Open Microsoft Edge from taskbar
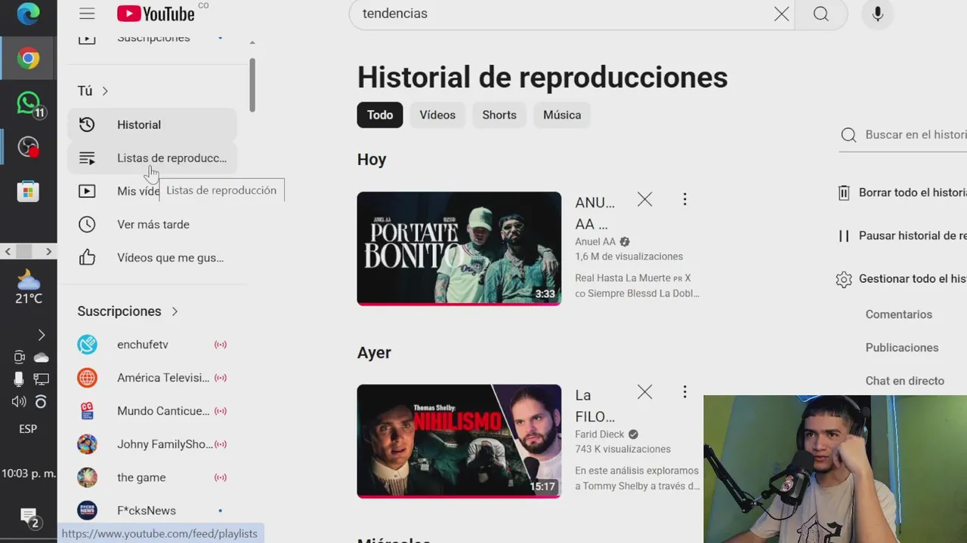 (28, 15)
